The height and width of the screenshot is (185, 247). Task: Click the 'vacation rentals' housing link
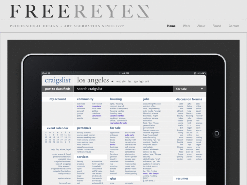coord(117,116)
